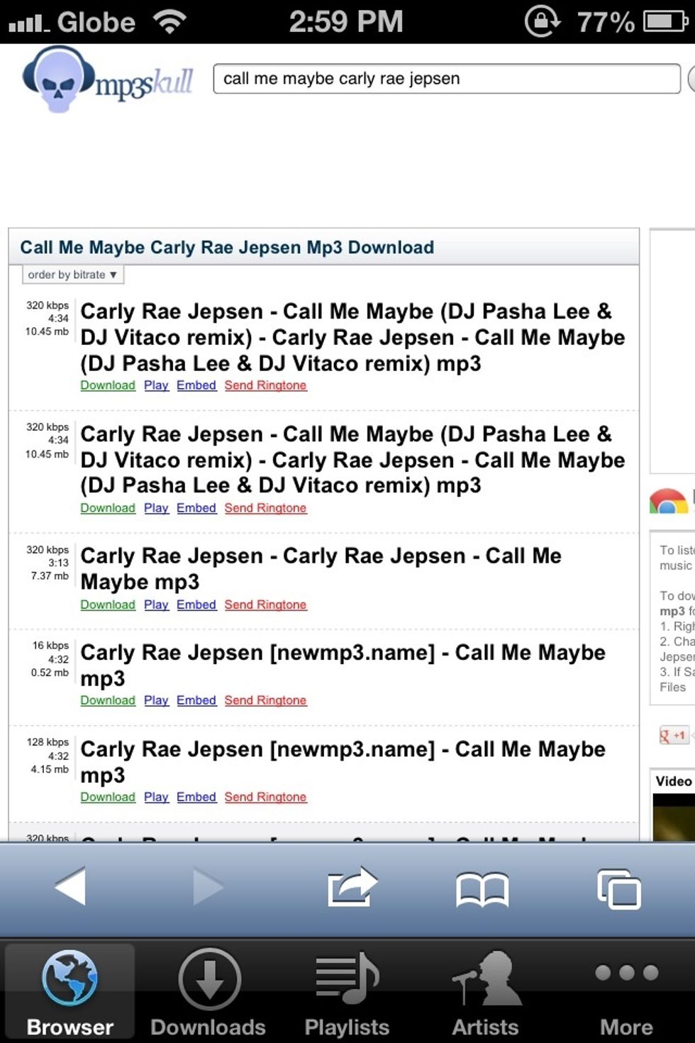Tap the browser forward arrow
This screenshot has height=1043, width=695.
(208, 886)
